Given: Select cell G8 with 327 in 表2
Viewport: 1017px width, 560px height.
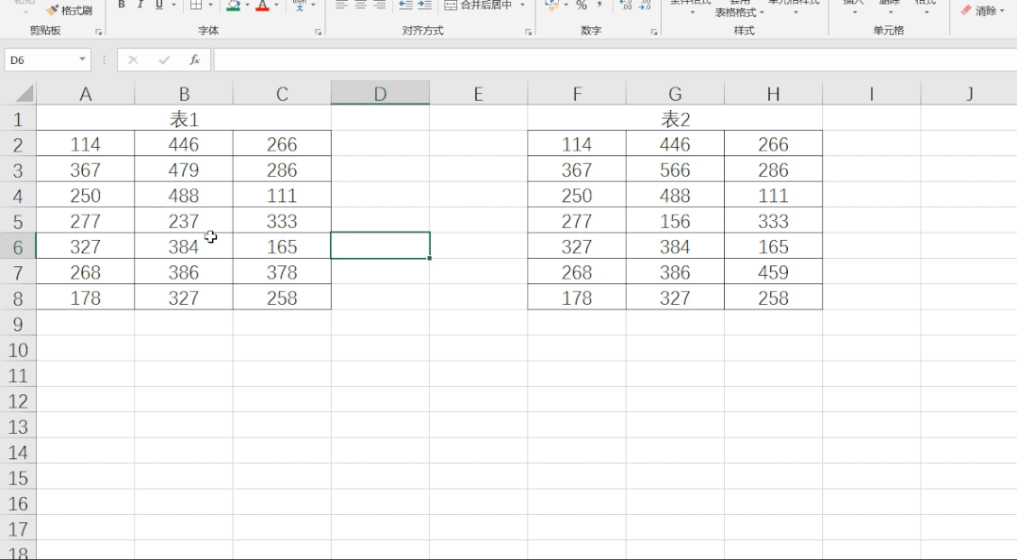Looking at the screenshot, I should click(x=675, y=297).
